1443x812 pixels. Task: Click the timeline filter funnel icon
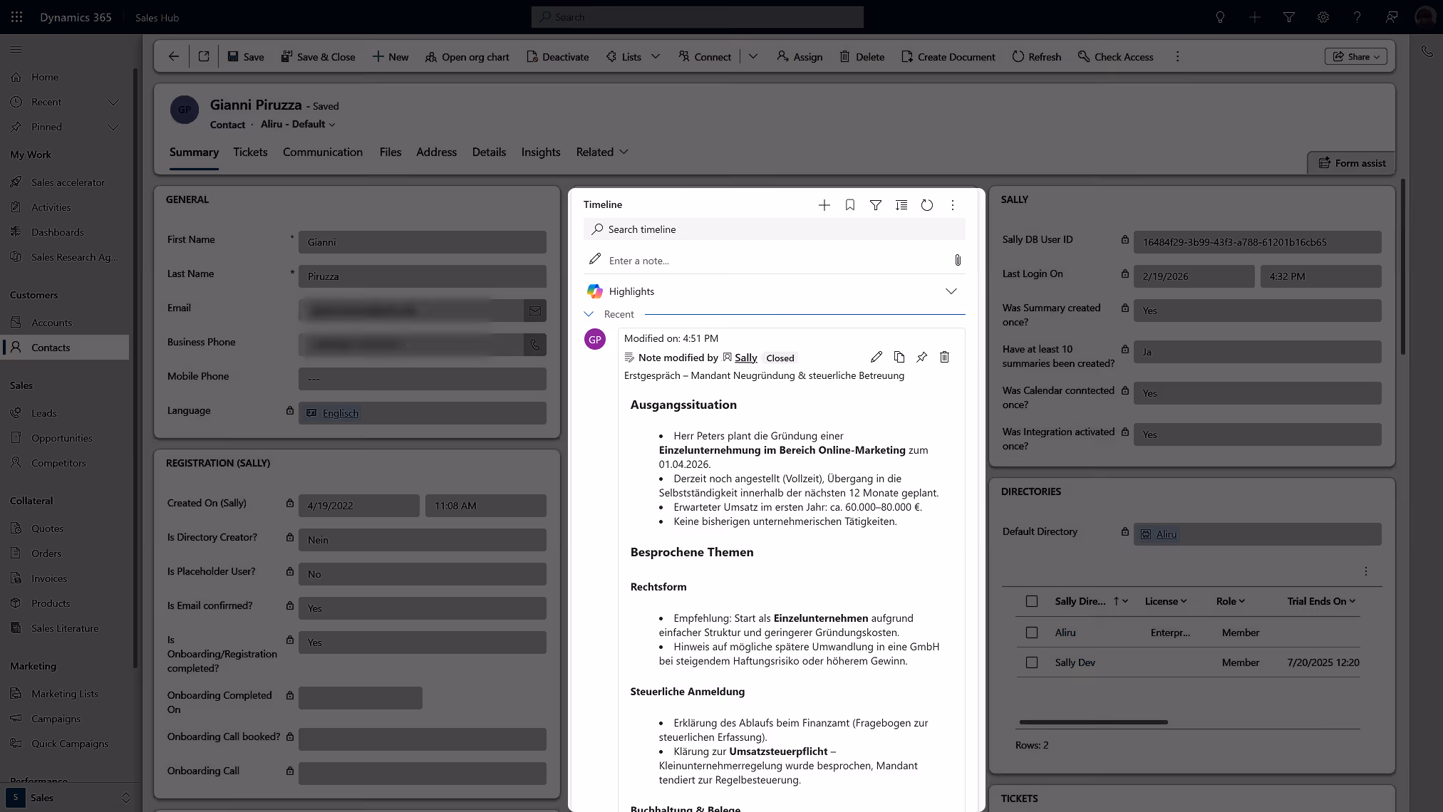(x=875, y=205)
